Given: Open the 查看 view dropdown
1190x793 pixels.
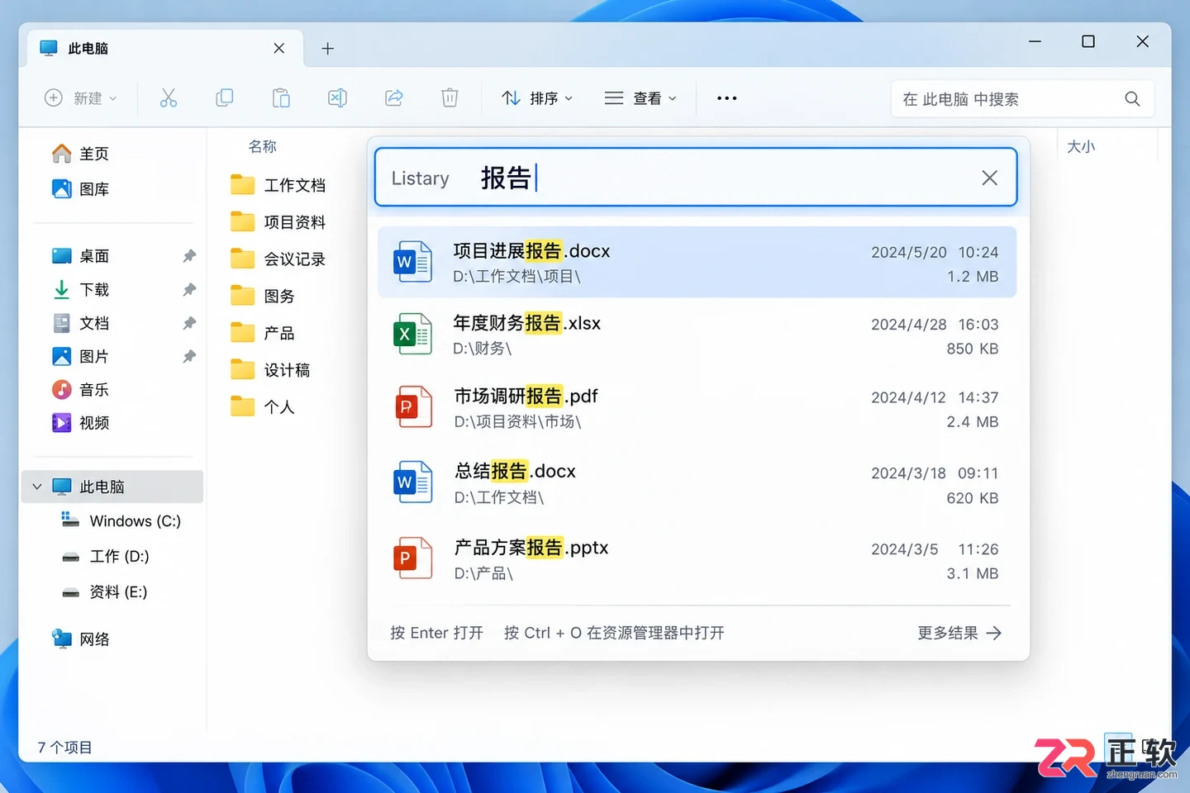Looking at the screenshot, I should [x=641, y=98].
